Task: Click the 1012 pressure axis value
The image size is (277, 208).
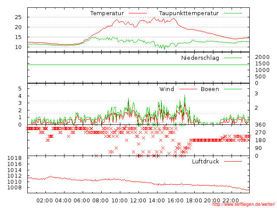Action: tap(14, 176)
